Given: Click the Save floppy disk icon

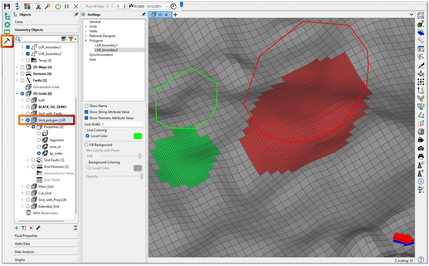Looking at the screenshot, I should click(x=7, y=6).
